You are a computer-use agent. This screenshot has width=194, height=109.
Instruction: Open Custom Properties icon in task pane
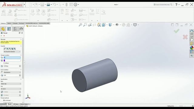coord(192,52)
